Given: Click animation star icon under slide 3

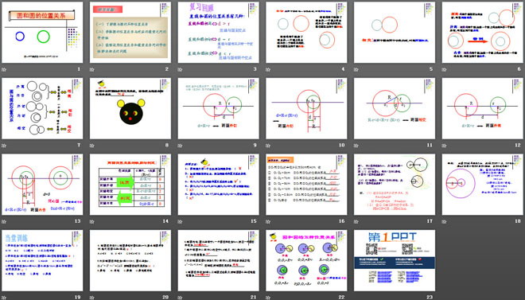Looking at the screenshot, I should [180, 70].
